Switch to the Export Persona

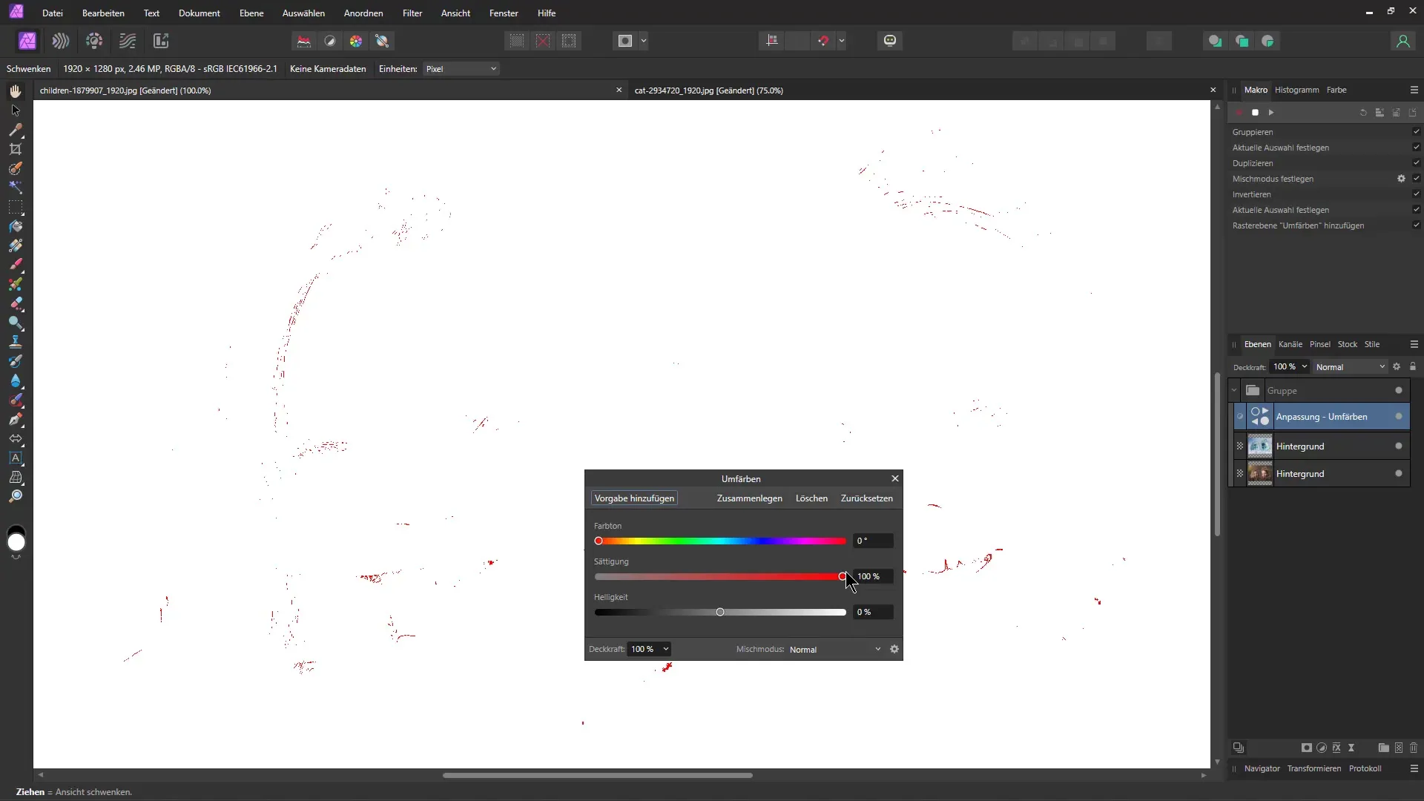pyautogui.click(x=161, y=41)
